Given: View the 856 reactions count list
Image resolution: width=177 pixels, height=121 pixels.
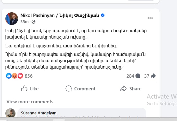Looking at the screenshot, I should pos(29,76).
